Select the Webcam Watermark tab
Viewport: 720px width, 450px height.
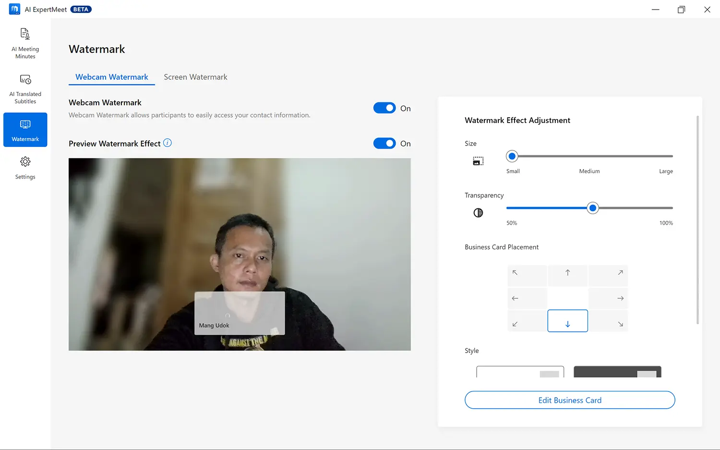111,77
